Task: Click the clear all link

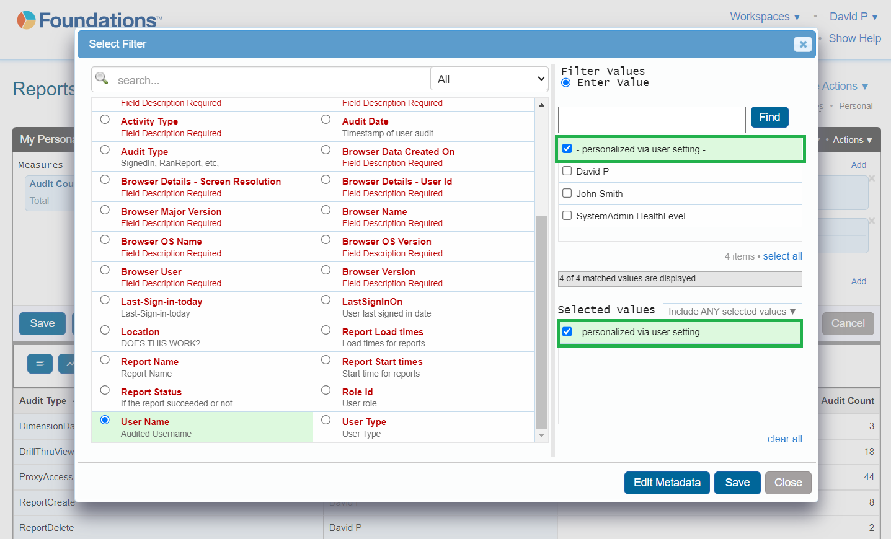Action: coord(784,439)
